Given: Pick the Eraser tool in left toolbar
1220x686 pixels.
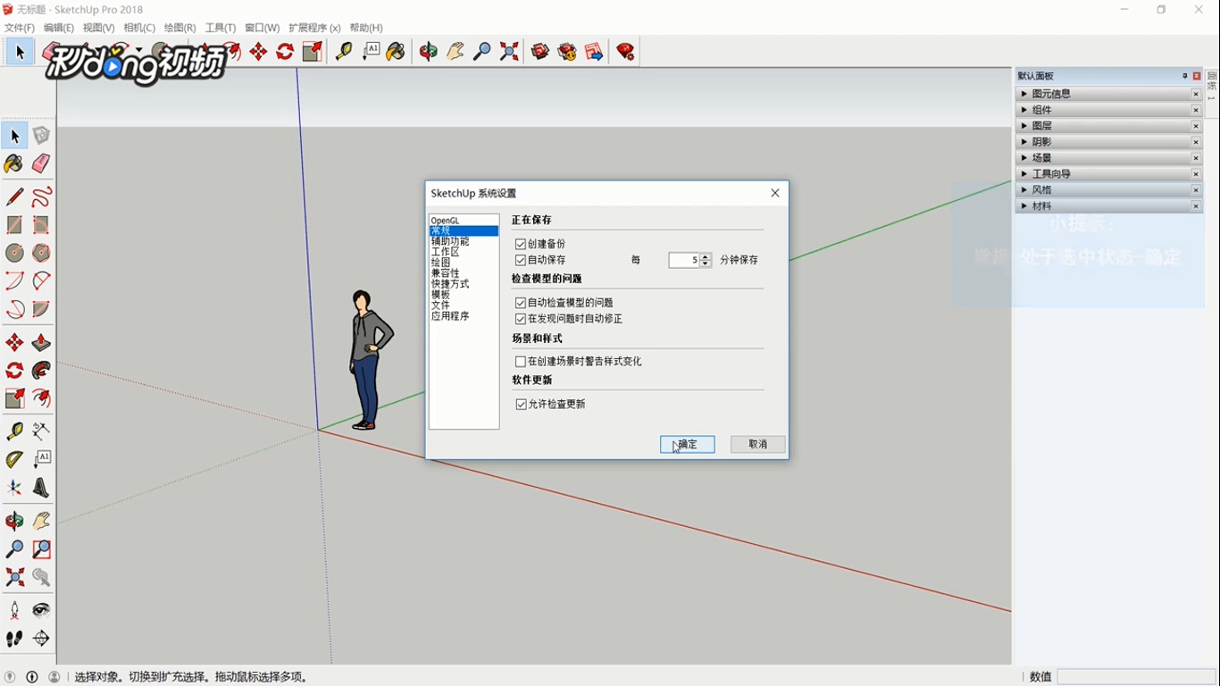Looking at the screenshot, I should tap(41, 163).
